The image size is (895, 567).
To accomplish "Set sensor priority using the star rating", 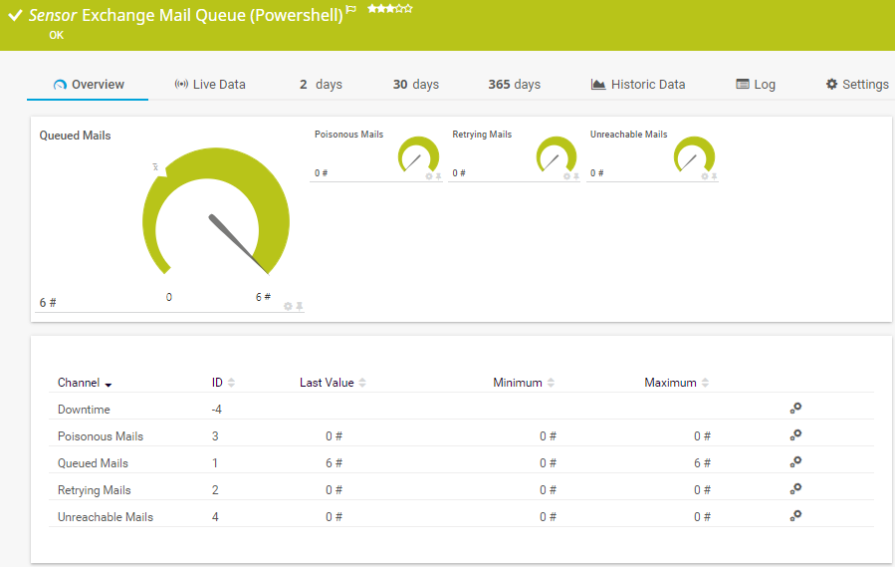I will 389,9.
